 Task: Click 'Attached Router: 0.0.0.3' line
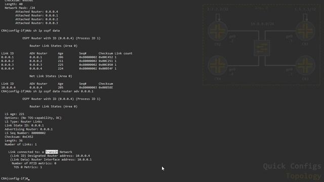point(36,23)
